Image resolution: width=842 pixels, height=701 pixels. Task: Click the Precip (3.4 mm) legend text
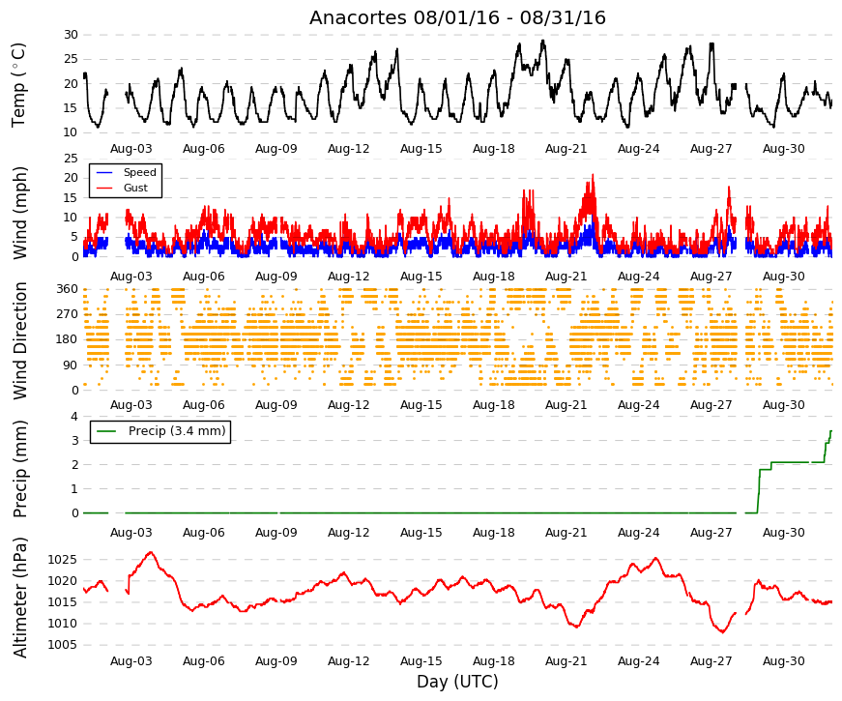[x=177, y=431]
